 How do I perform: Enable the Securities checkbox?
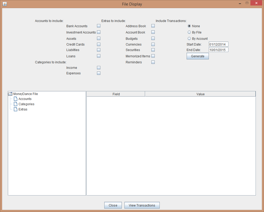(x=153, y=50)
